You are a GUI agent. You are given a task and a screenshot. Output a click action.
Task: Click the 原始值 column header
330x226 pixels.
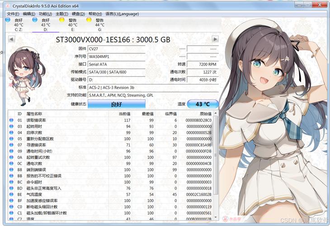[x=196, y=114]
